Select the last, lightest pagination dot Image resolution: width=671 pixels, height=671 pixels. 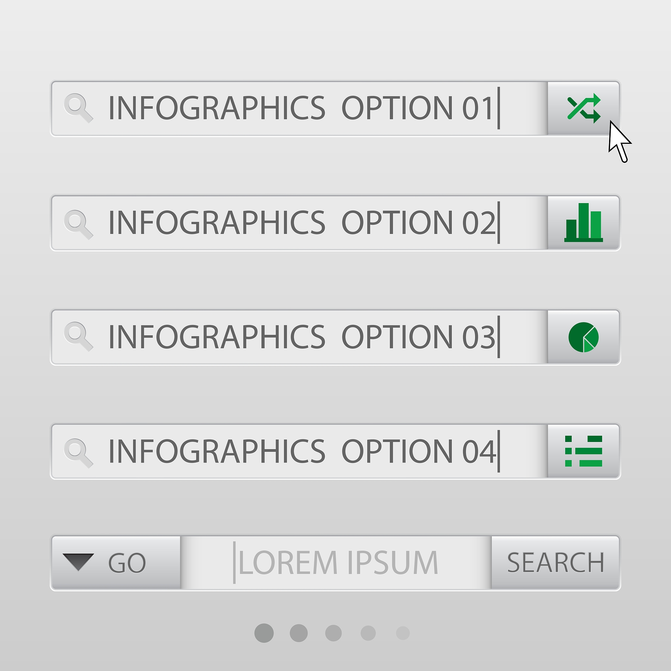[403, 633]
